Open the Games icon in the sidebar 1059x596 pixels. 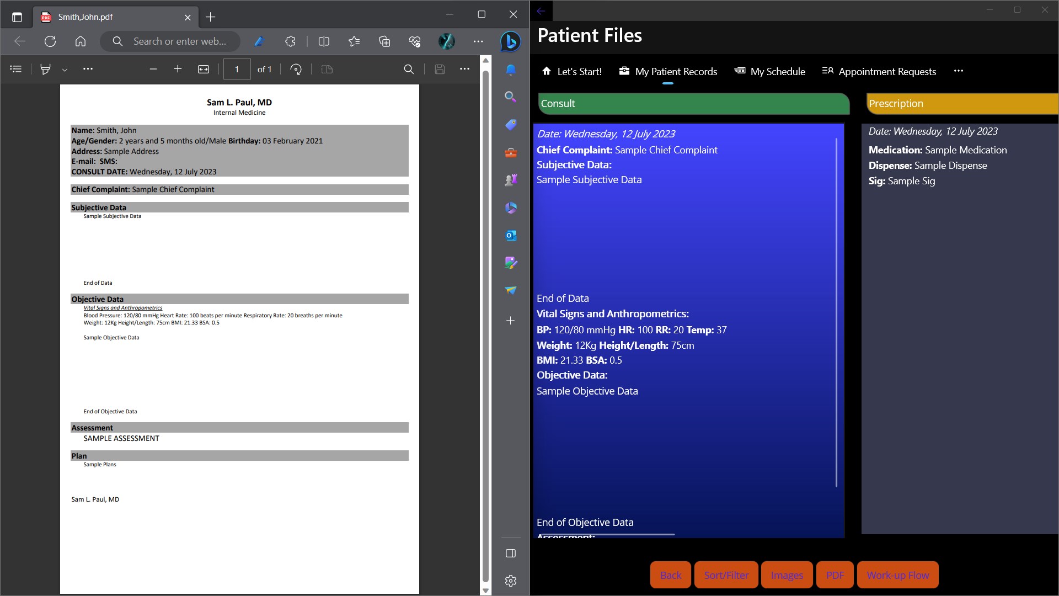pos(510,179)
